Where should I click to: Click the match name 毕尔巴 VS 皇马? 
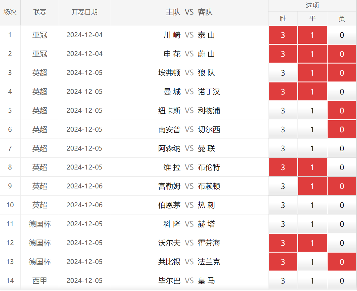coord(187,281)
